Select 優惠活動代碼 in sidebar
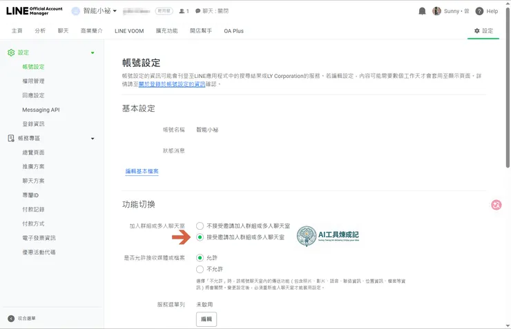 coord(39,252)
